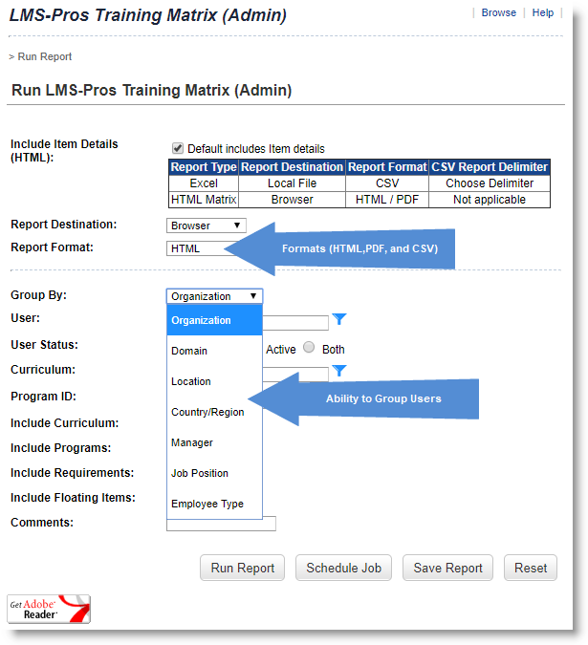588x645 pixels.
Task: Click the filter icon beside Curriculum field
Action: click(x=338, y=371)
